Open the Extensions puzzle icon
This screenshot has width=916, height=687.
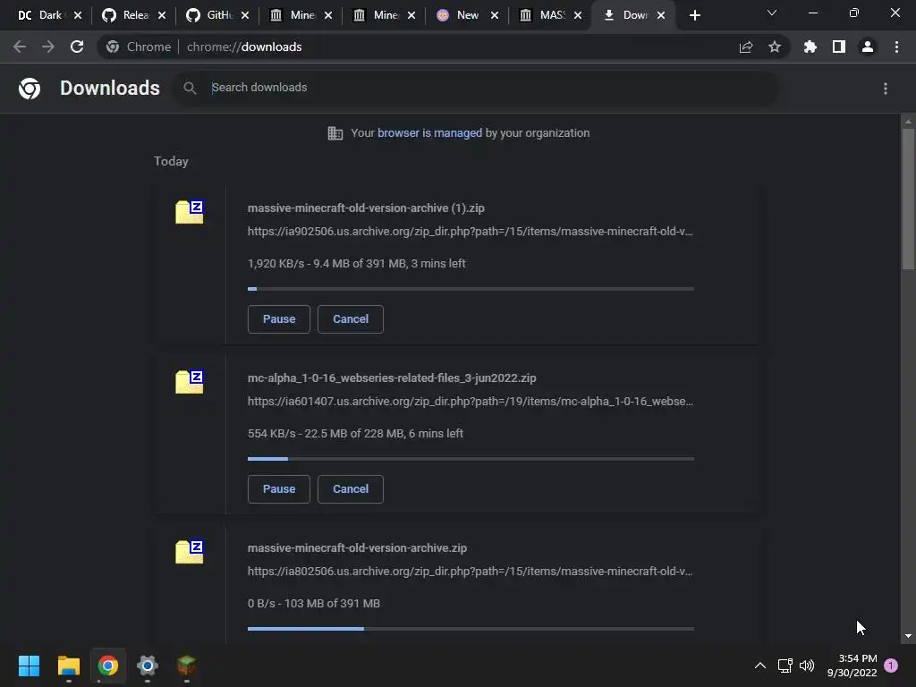tap(810, 47)
